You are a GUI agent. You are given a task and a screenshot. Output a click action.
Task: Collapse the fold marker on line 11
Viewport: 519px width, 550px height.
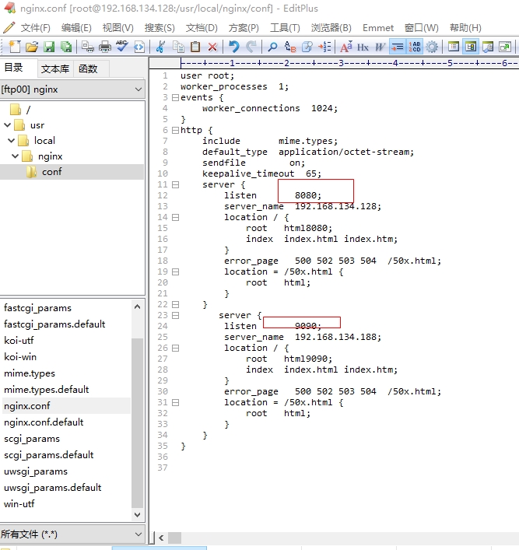[x=175, y=184]
